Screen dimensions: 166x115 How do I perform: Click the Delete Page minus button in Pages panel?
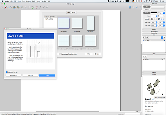pyautogui.click(x=148, y=37)
